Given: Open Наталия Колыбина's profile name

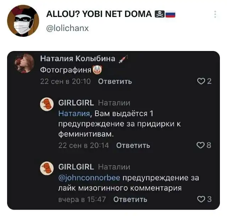Looking at the screenshot, I should pos(78,59).
